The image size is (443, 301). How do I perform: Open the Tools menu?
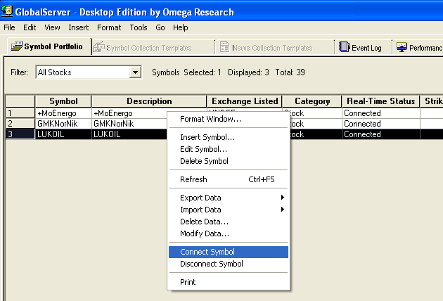tap(138, 27)
